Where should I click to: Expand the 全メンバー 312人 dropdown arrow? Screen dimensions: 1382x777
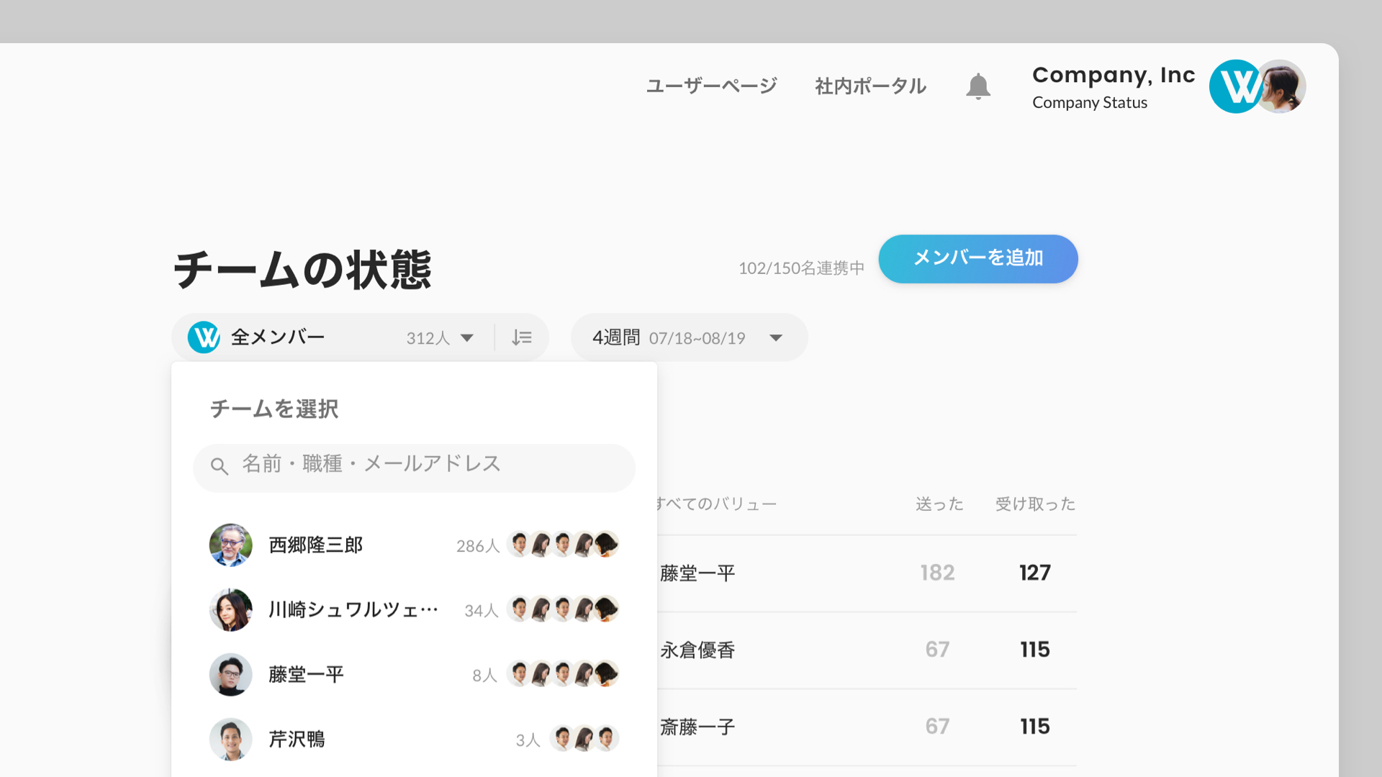coord(467,338)
